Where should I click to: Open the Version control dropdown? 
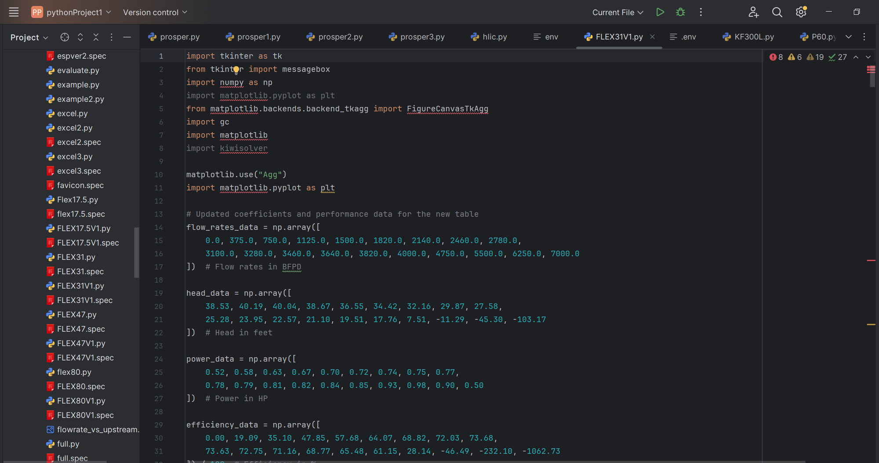[155, 12]
